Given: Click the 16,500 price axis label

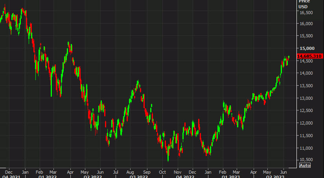Looking at the screenshot, I should pyautogui.click(x=306, y=13).
